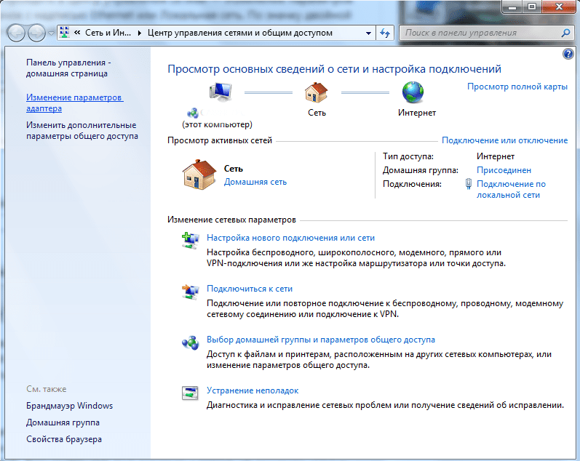Image resolution: width=580 pixels, height=461 pixels.
Task: Click the 'Просмотр активных сетей' heading
Action: click(x=220, y=140)
